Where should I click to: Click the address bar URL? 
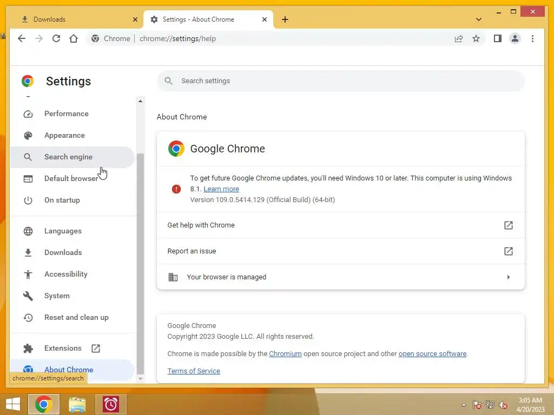click(x=177, y=38)
